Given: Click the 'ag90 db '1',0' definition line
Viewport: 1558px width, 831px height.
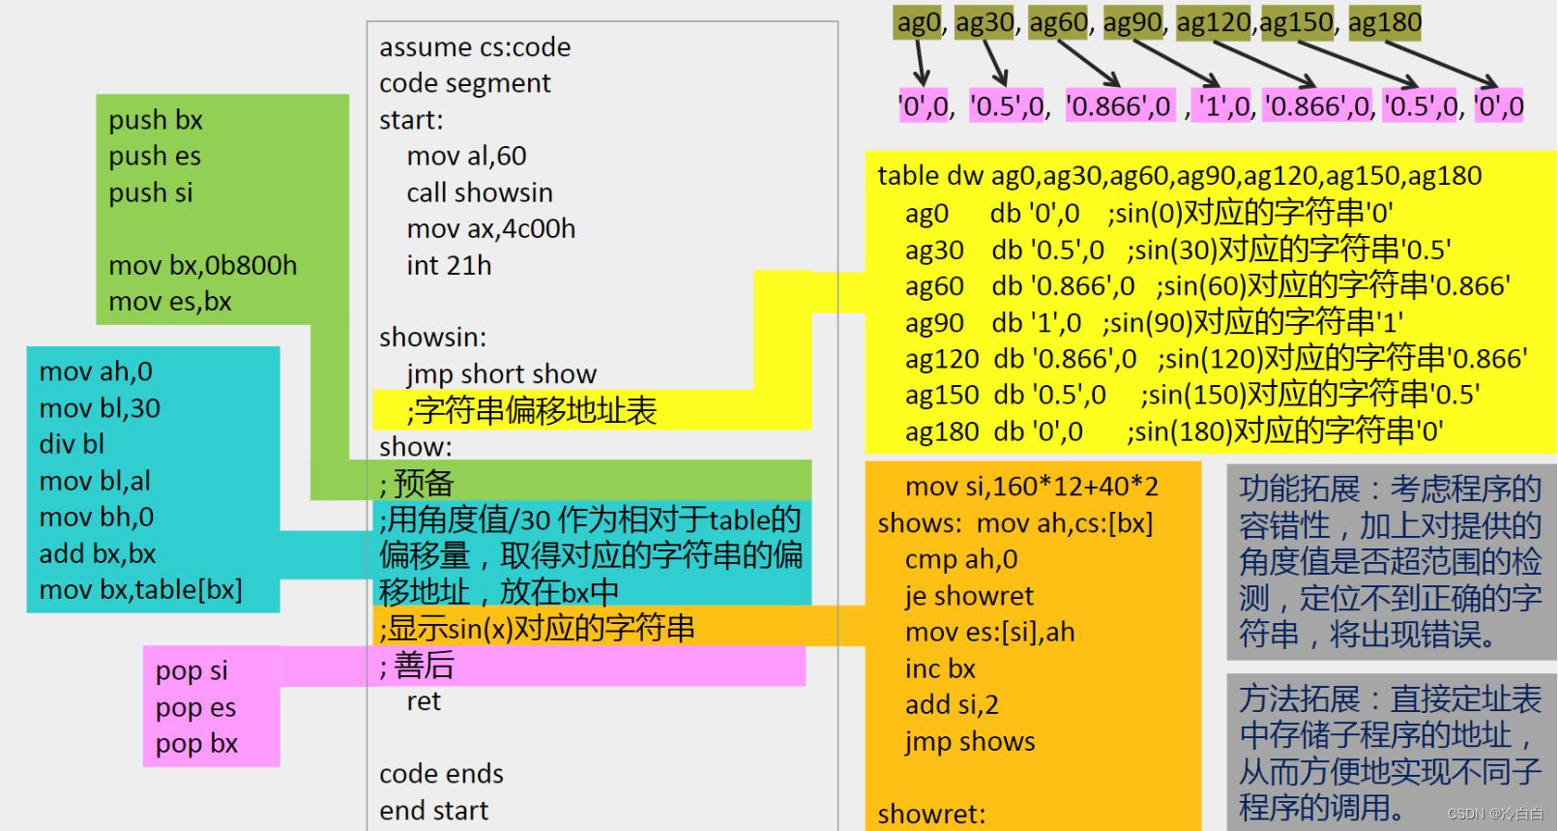Looking at the screenshot, I should pyautogui.click(x=1154, y=322).
